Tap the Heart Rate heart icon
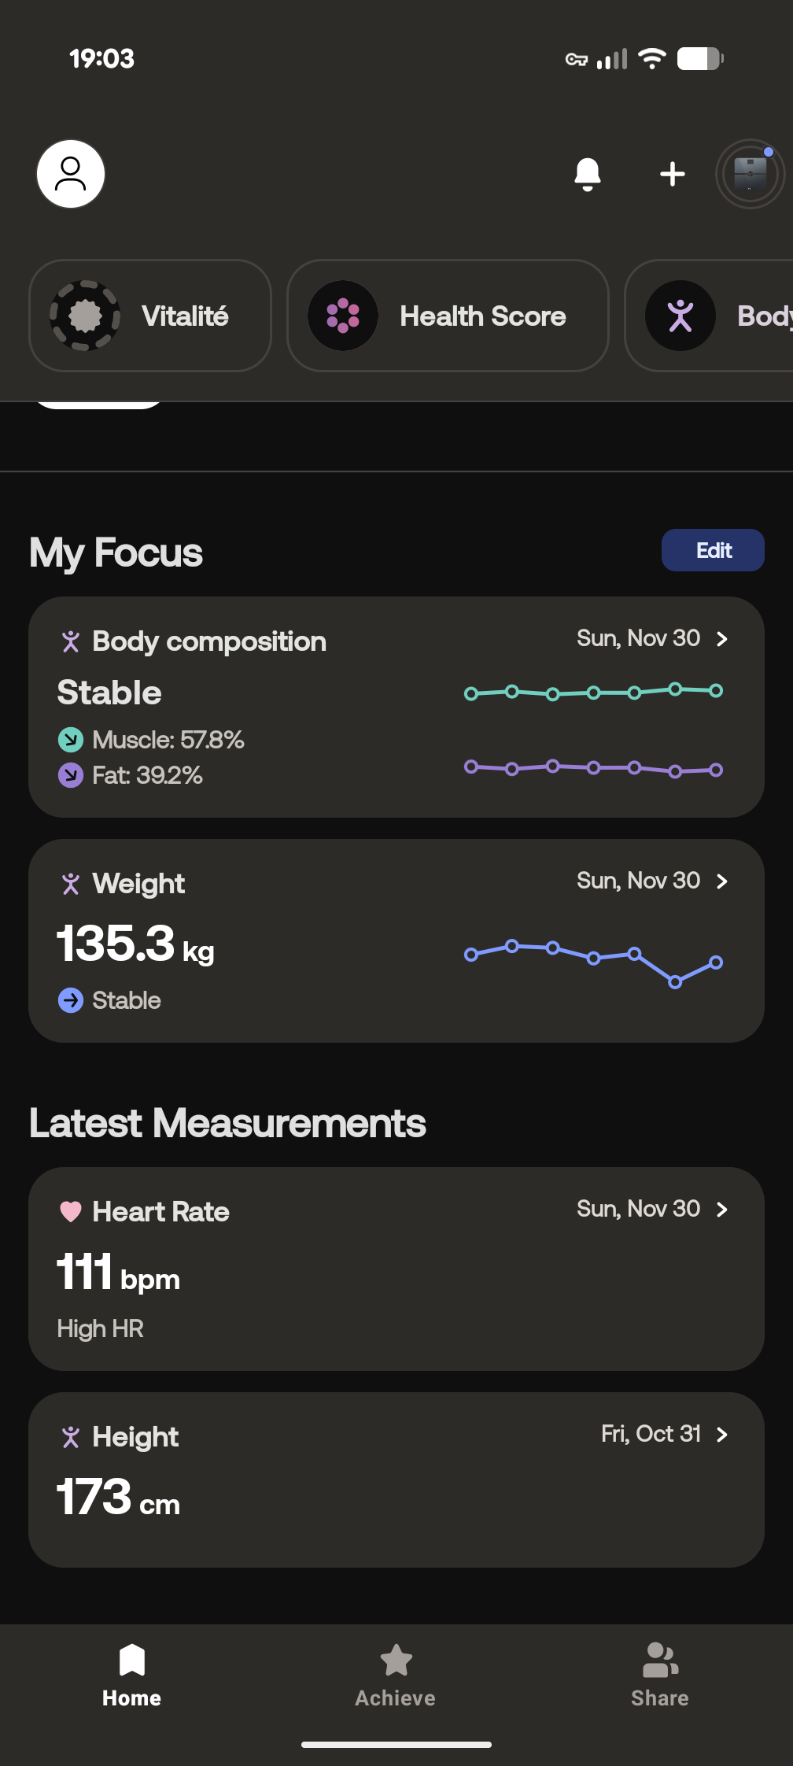Image resolution: width=793 pixels, height=1766 pixels. [x=71, y=1211]
